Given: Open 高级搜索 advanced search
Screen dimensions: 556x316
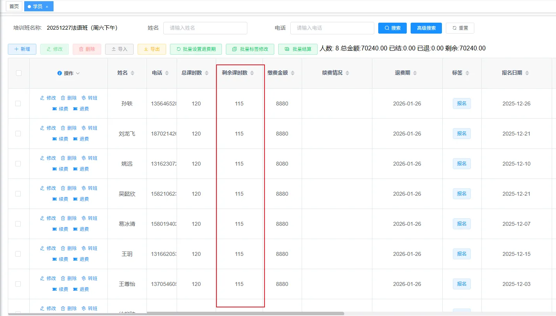Looking at the screenshot, I should [x=426, y=28].
